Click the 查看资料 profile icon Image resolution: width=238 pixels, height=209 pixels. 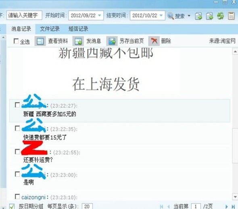(x=40, y=41)
